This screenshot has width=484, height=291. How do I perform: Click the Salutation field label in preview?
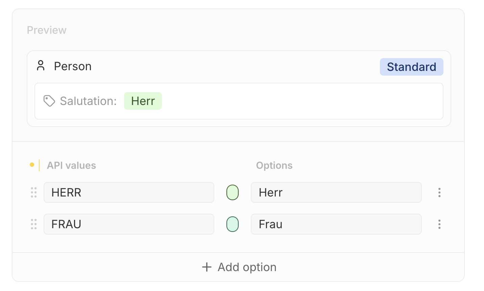pyautogui.click(x=88, y=101)
